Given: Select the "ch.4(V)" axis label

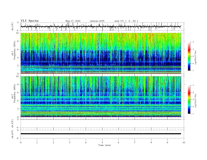Looking at the screenshot, I should pos(13,134).
